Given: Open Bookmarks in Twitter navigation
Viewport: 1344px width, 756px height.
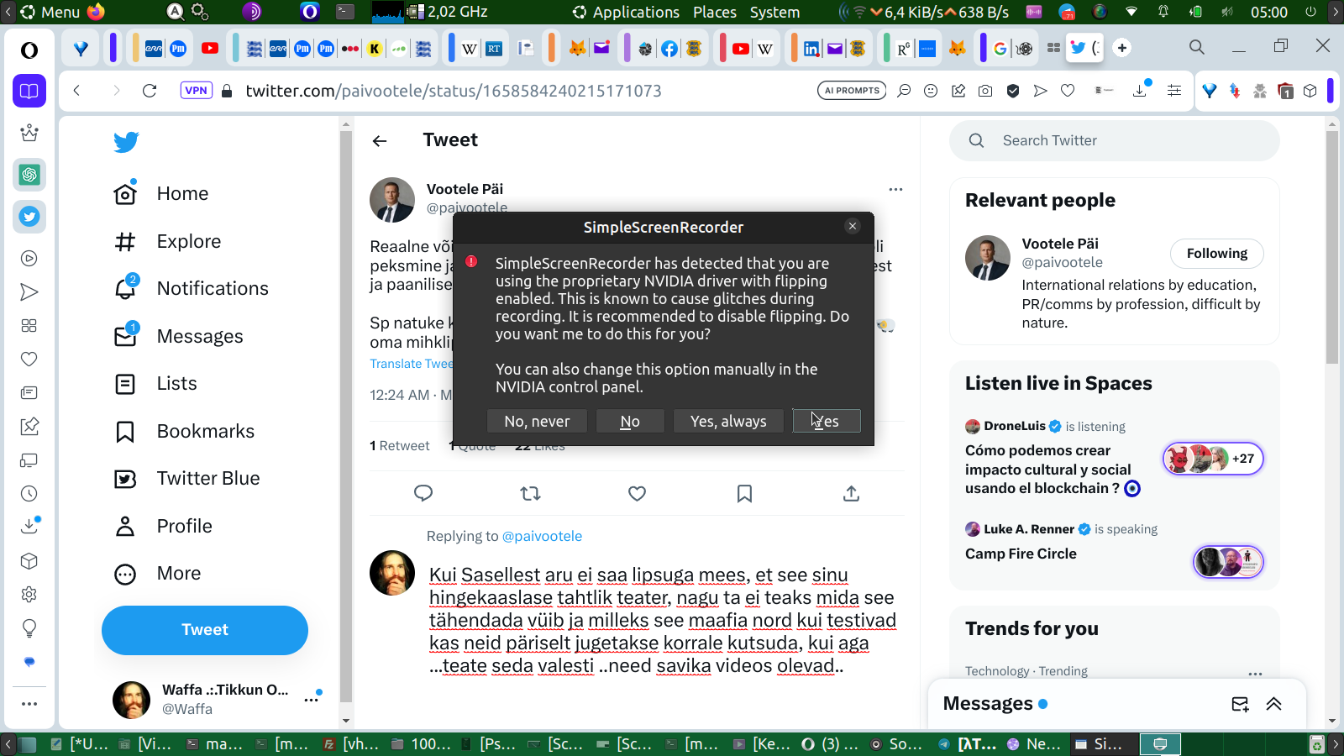Looking at the screenshot, I should point(185,431).
